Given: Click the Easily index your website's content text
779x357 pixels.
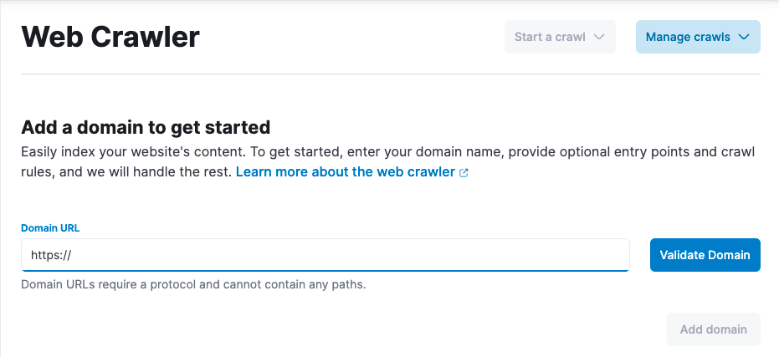Looking at the screenshot, I should [126, 152].
